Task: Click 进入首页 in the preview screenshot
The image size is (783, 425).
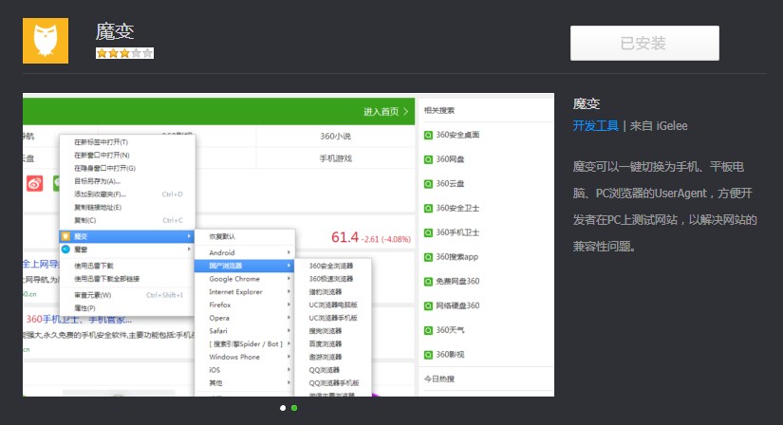Action: (385, 111)
